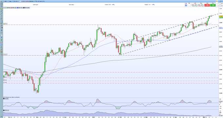This screenshot has height=118, width=223.
Task: Tick the lower checkbox right of Buy button
Action: pos(217,6)
